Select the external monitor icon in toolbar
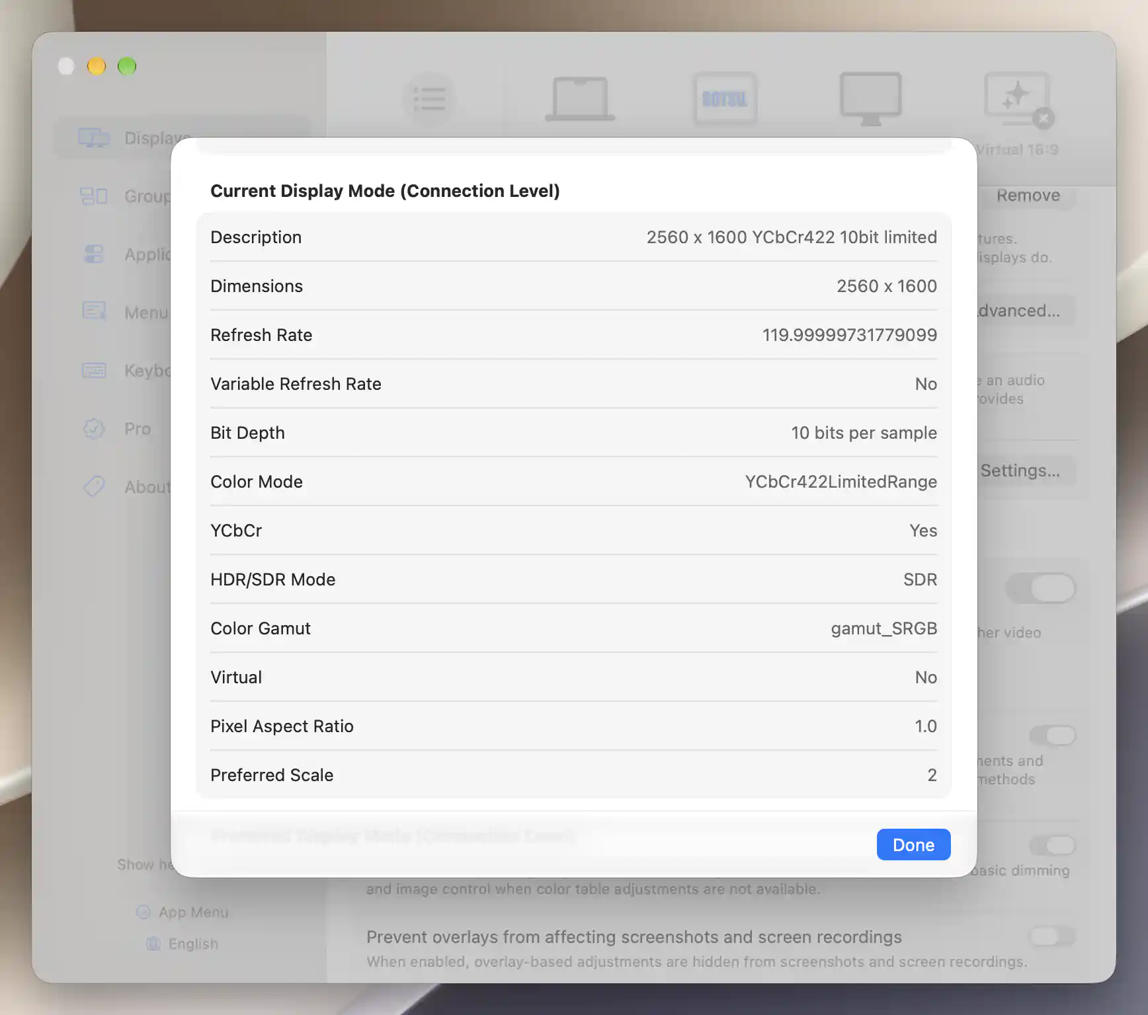Viewport: 1148px width, 1015px height. click(871, 99)
